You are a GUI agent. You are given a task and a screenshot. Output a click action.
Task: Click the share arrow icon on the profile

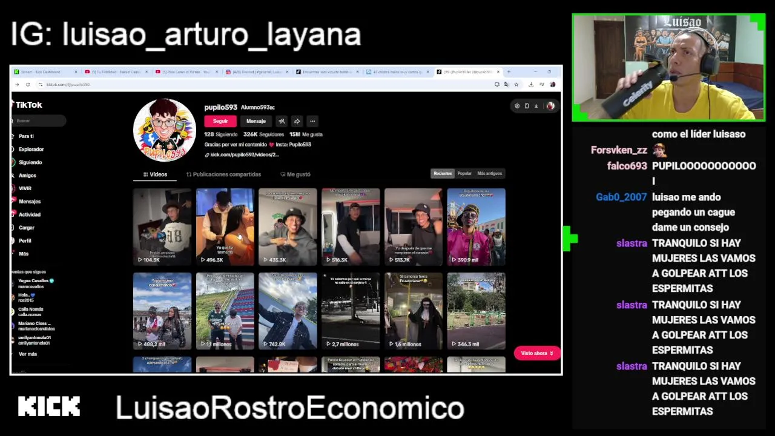coord(297,121)
